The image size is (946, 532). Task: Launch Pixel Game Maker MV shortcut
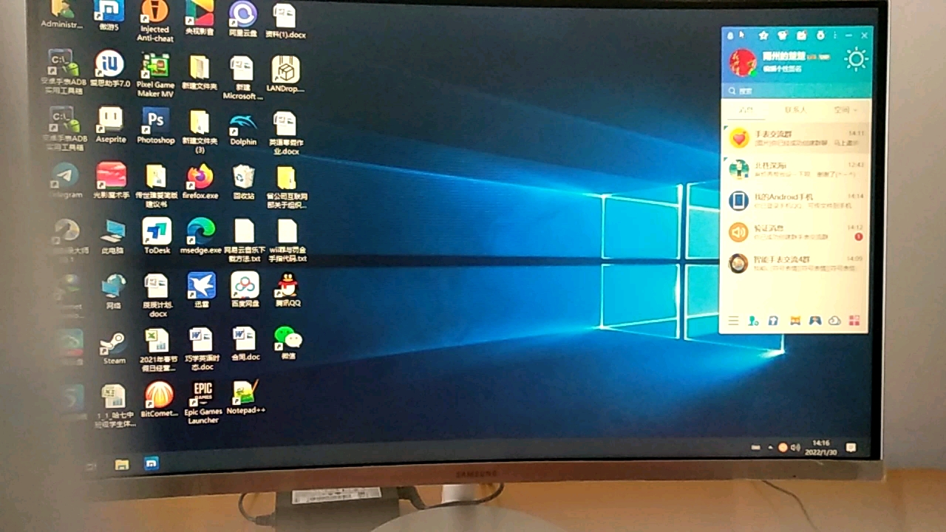(155, 75)
